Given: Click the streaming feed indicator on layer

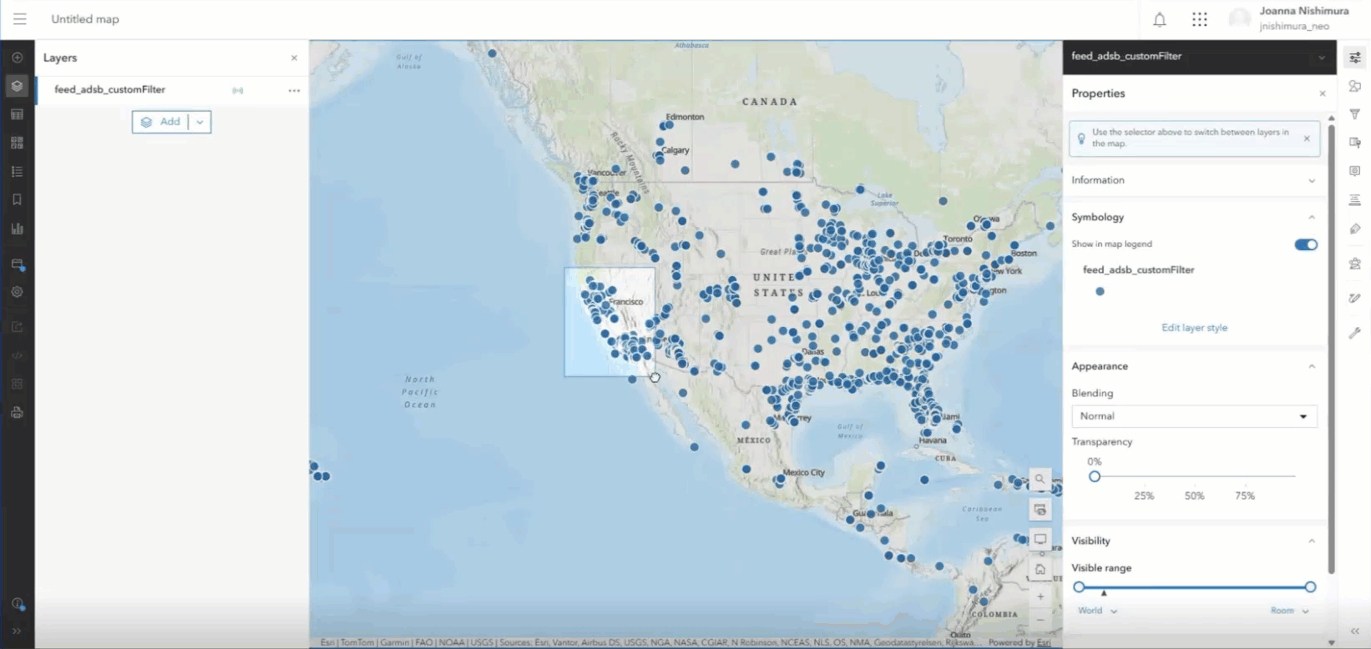Looking at the screenshot, I should coord(238,90).
